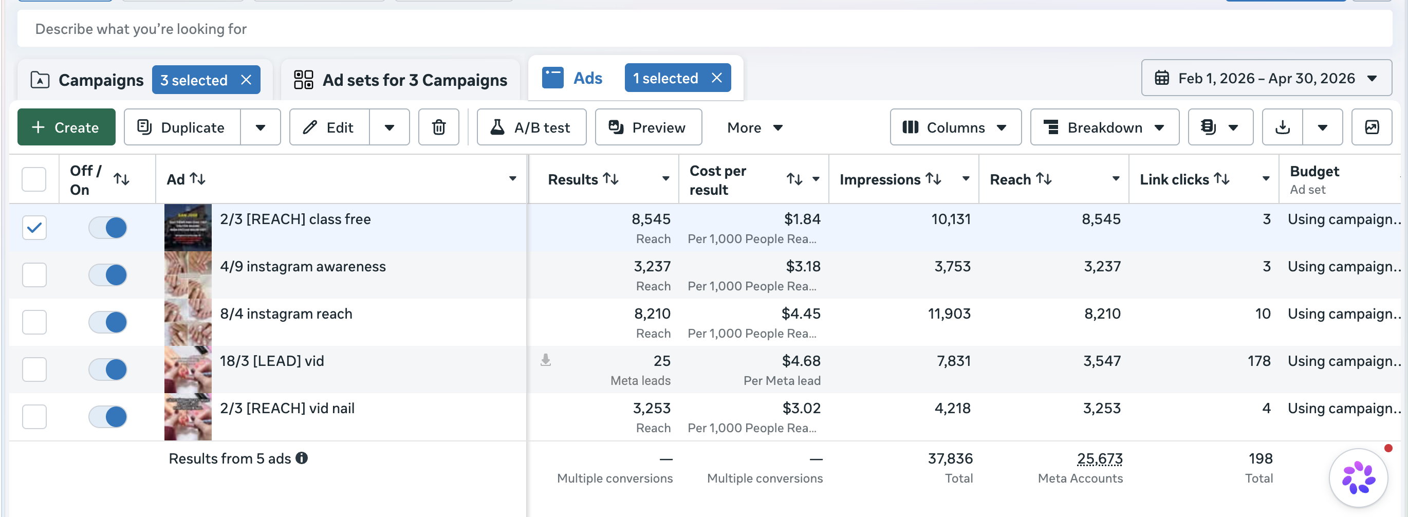Expand the Edit dropdown arrow
This screenshot has height=517, width=1408.
click(x=389, y=127)
